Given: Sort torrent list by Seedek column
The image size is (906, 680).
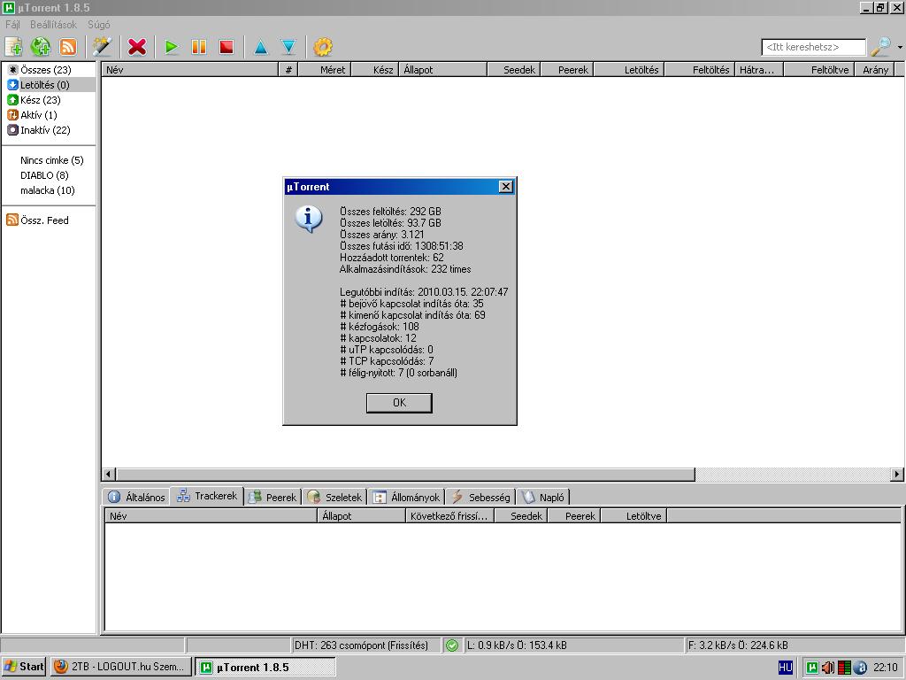Looking at the screenshot, I should tap(514, 69).
